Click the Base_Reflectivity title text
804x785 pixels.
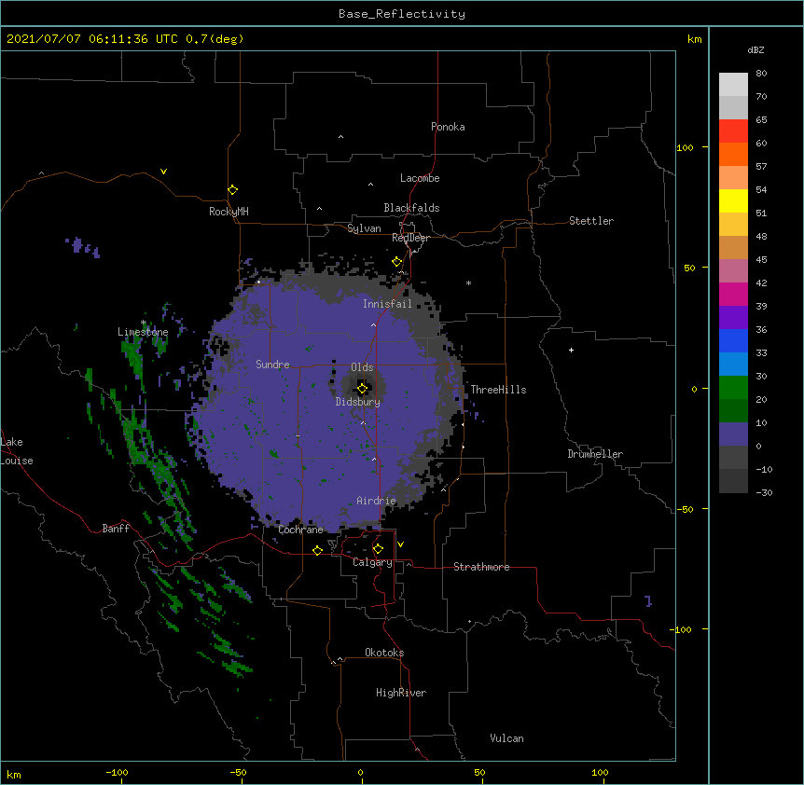tap(402, 14)
